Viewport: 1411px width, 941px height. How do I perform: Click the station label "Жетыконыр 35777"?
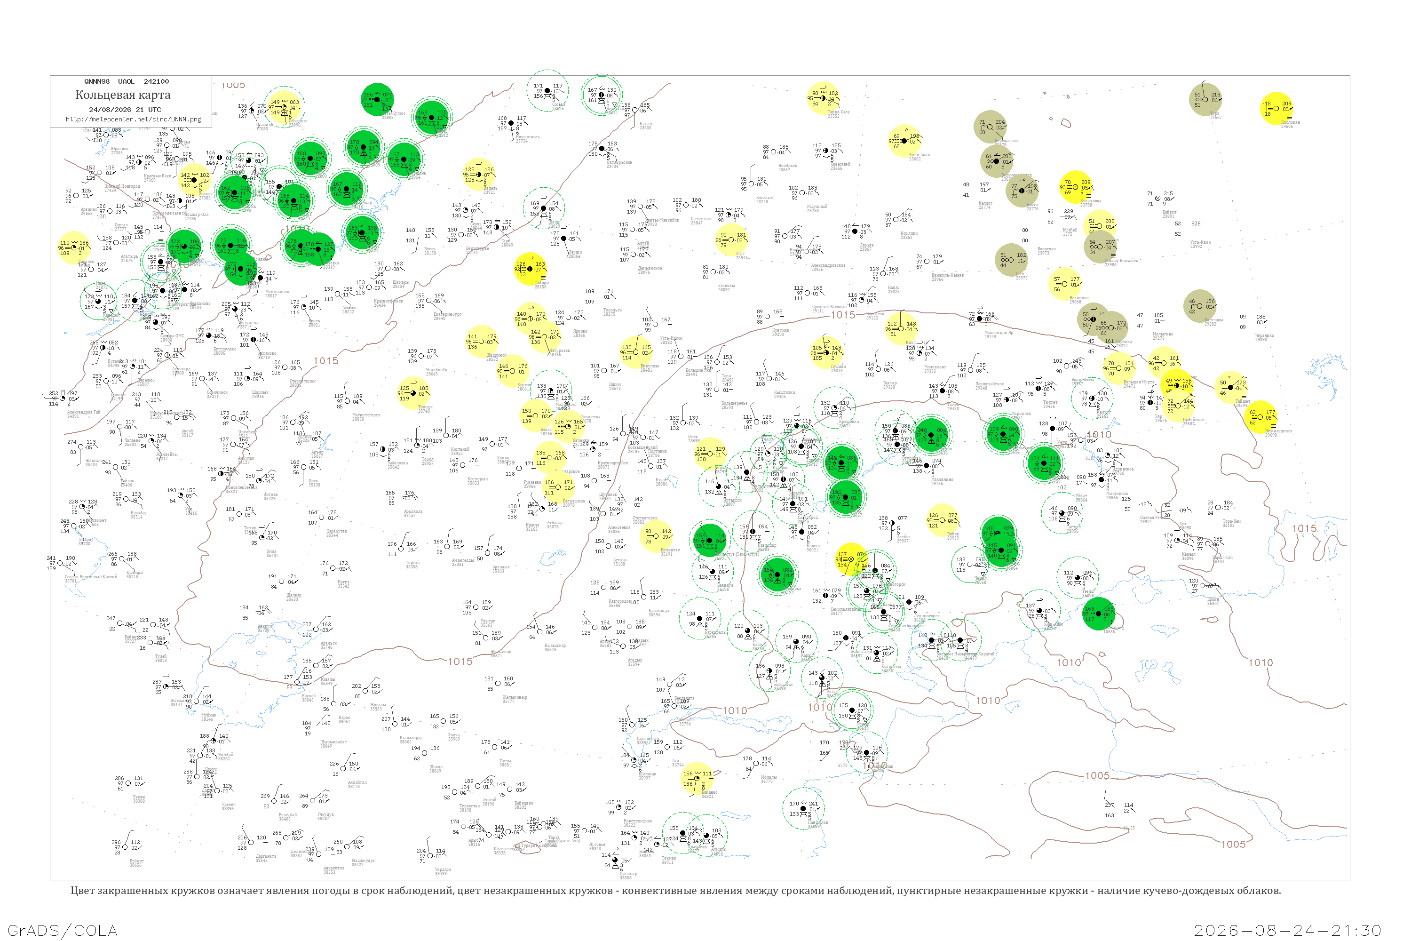click(515, 699)
